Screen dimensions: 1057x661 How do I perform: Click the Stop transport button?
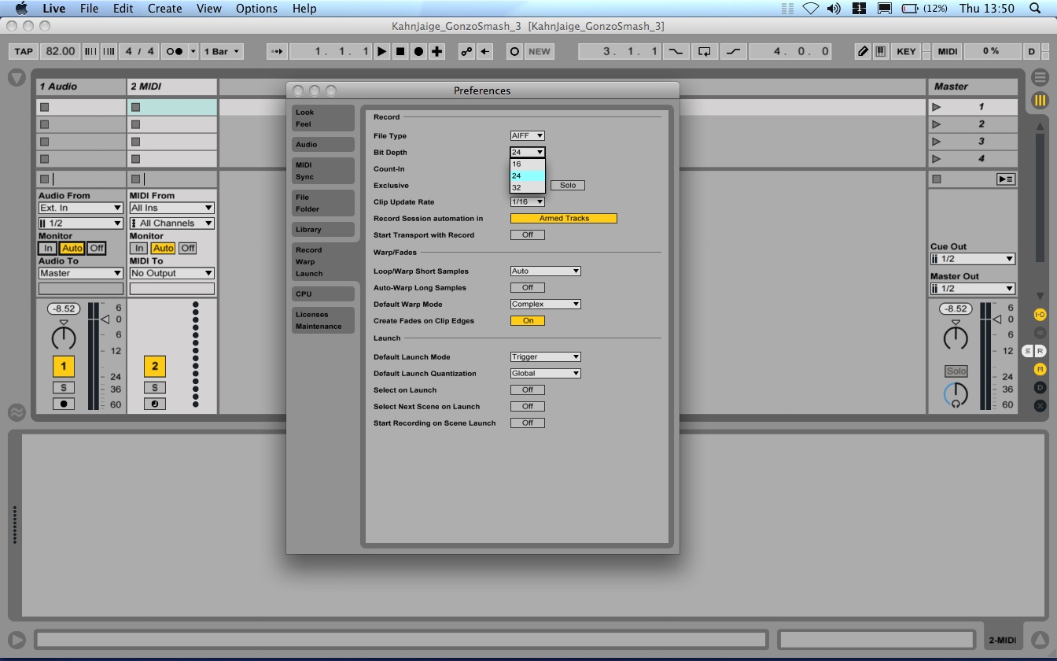tap(400, 51)
